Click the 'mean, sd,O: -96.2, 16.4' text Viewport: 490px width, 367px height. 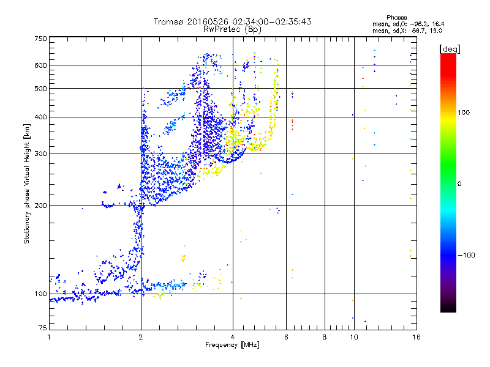[x=408, y=24]
